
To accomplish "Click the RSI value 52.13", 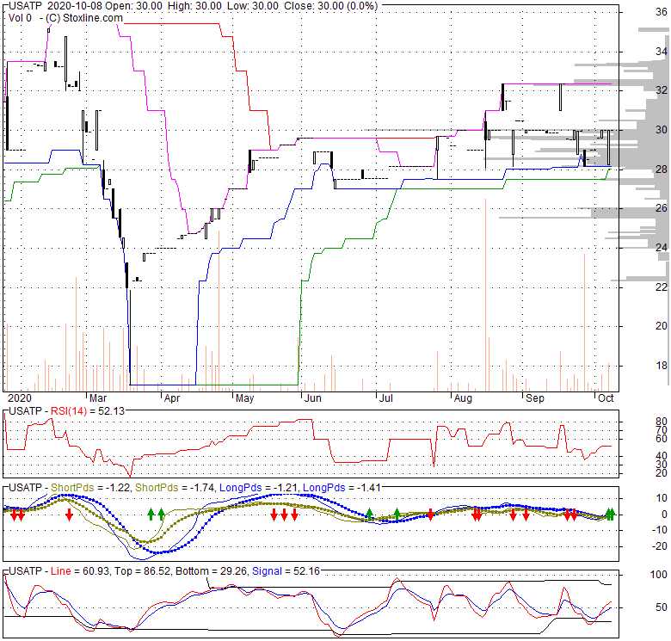I will tap(111, 411).
